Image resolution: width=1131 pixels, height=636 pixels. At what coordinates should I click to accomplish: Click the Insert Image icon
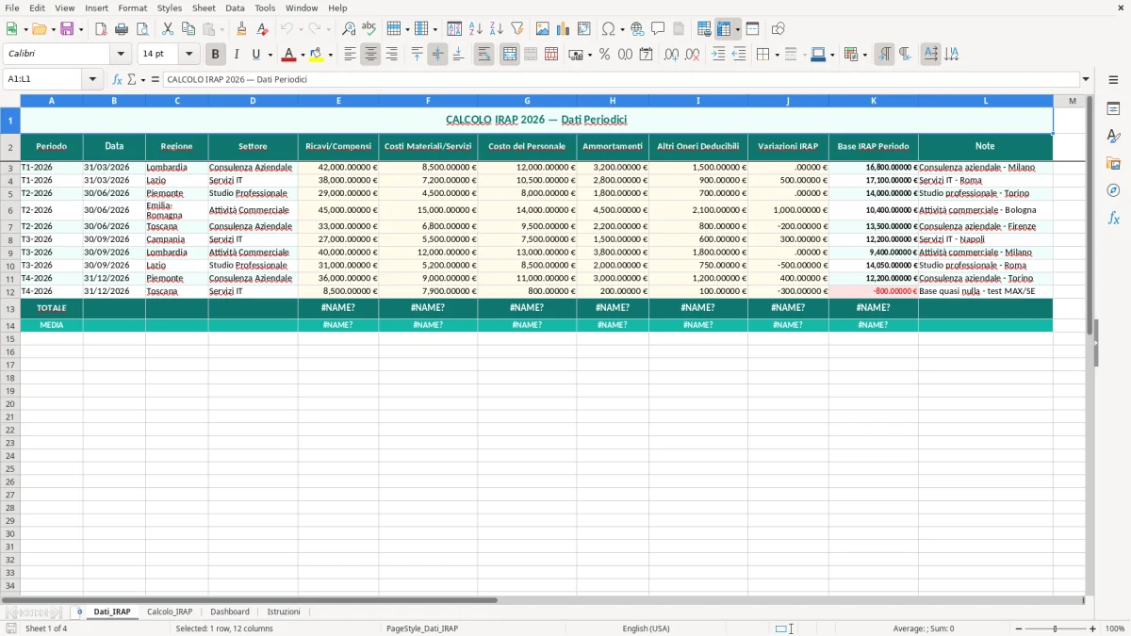tap(543, 29)
